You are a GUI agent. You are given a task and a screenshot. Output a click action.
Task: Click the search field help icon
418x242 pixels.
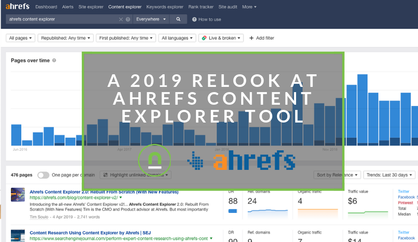[x=128, y=19]
